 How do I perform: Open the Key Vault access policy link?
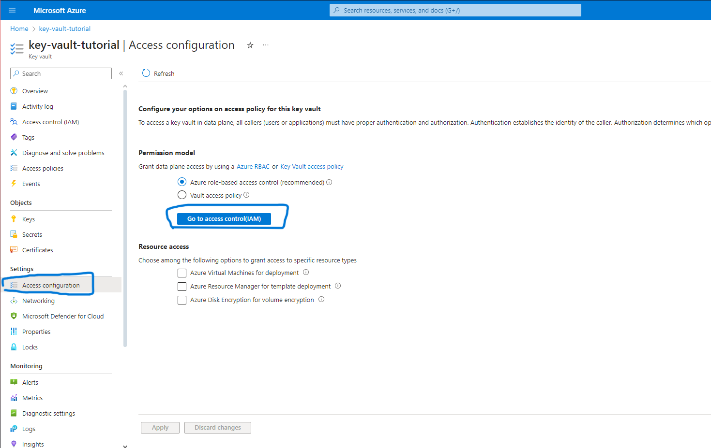[x=312, y=167]
